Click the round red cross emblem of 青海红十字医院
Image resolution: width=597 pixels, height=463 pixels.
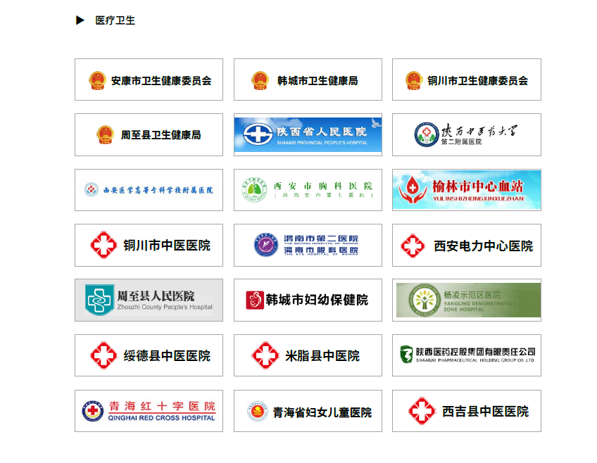click(92, 411)
